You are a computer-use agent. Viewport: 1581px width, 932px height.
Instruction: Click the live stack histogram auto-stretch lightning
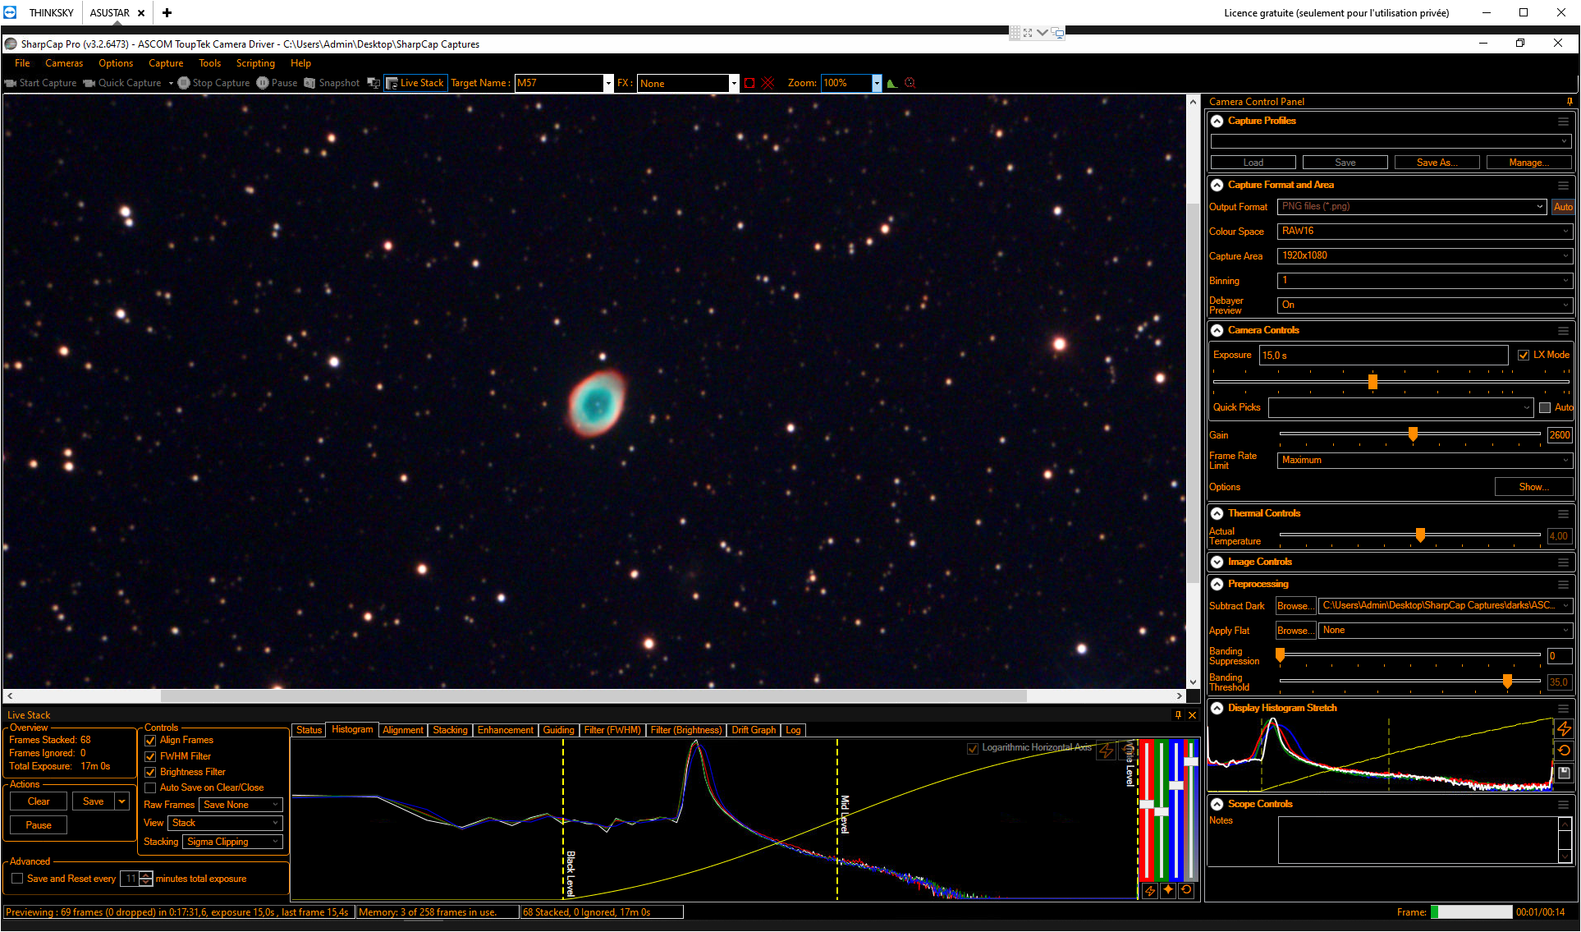point(1107,750)
